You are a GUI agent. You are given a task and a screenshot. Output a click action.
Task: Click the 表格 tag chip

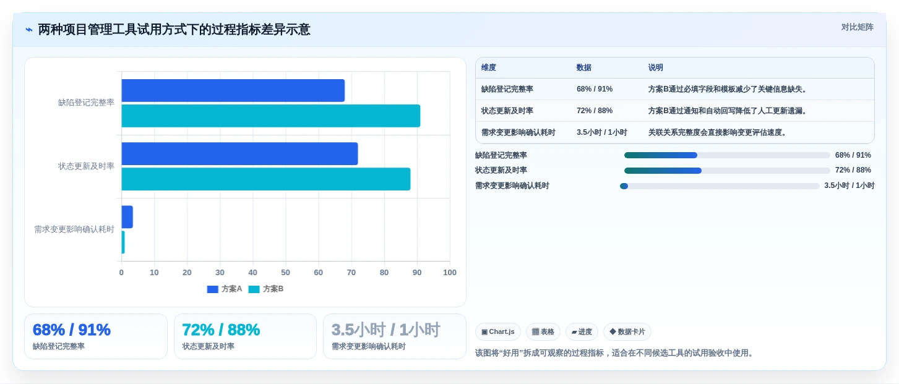(543, 332)
